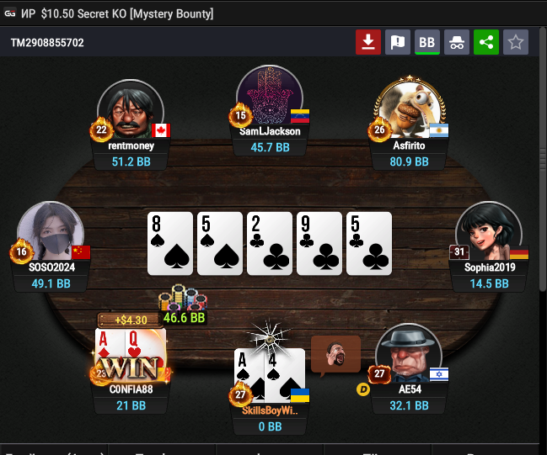
Task: Click the 8 of spades board card
Action: (170, 243)
